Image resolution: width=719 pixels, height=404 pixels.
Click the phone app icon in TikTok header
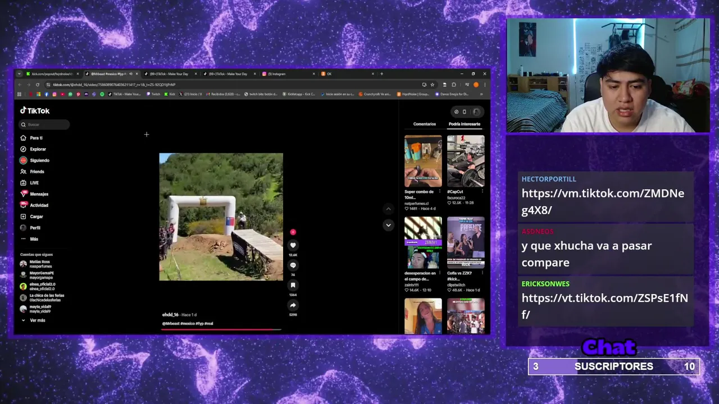tap(465, 112)
